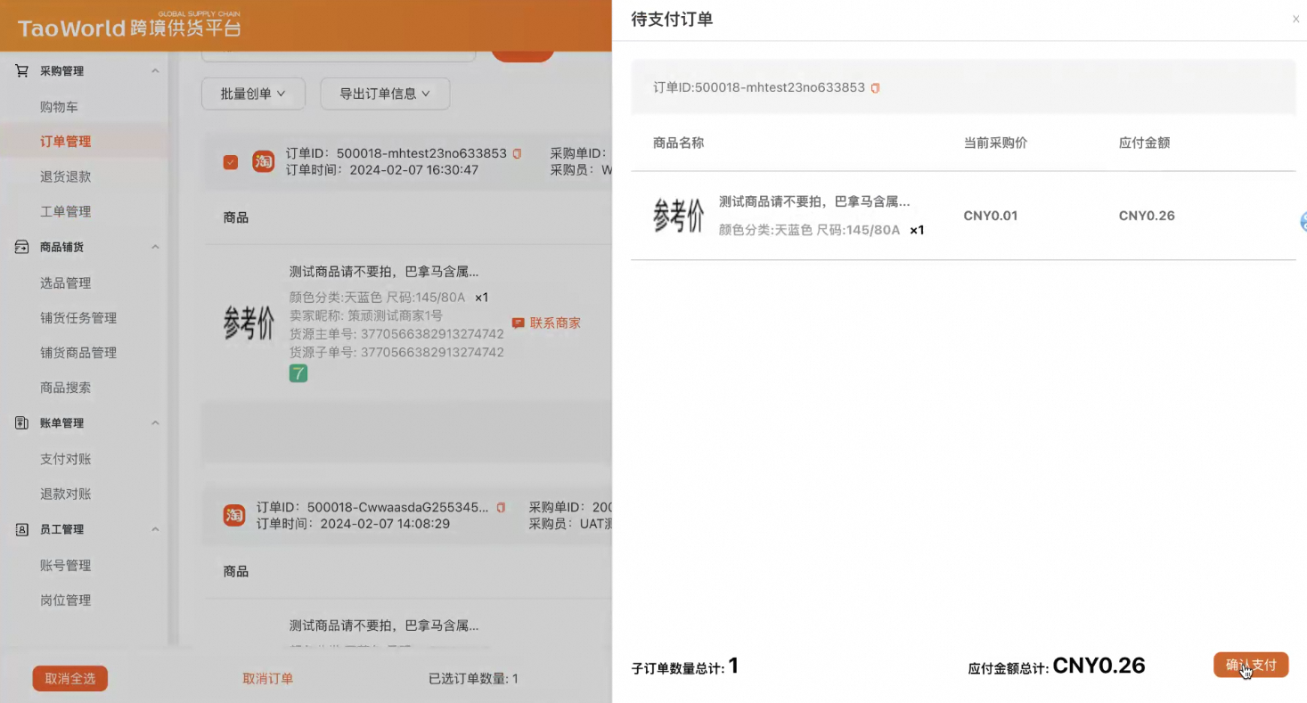Click the 参考价 product thumbnail in the drawer
The width and height of the screenshot is (1307, 703).
[x=679, y=214]
